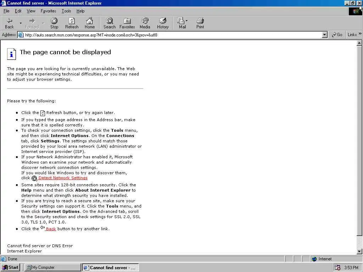The image size is (363, 272).
Task: Expand the address bar dropdown
Action: pos(325,35)
